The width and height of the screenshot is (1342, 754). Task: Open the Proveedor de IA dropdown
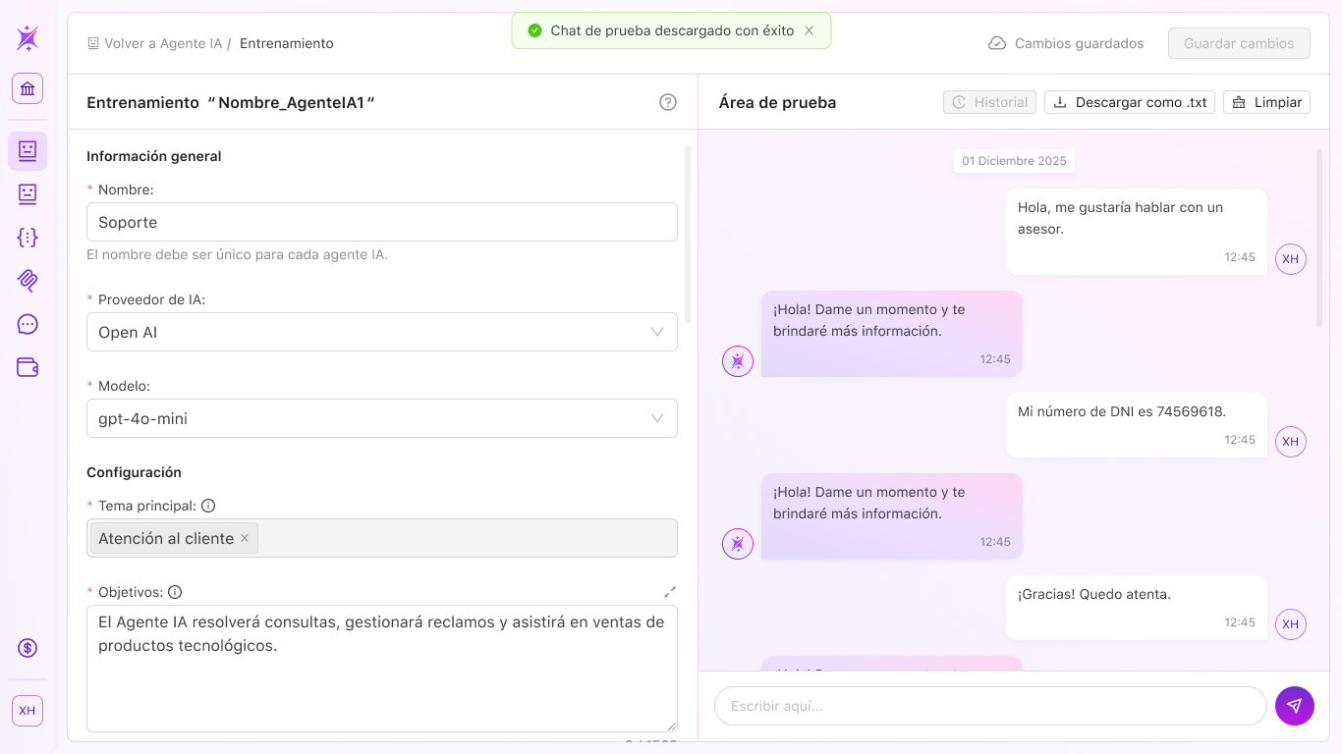click(x=382, y=332)
